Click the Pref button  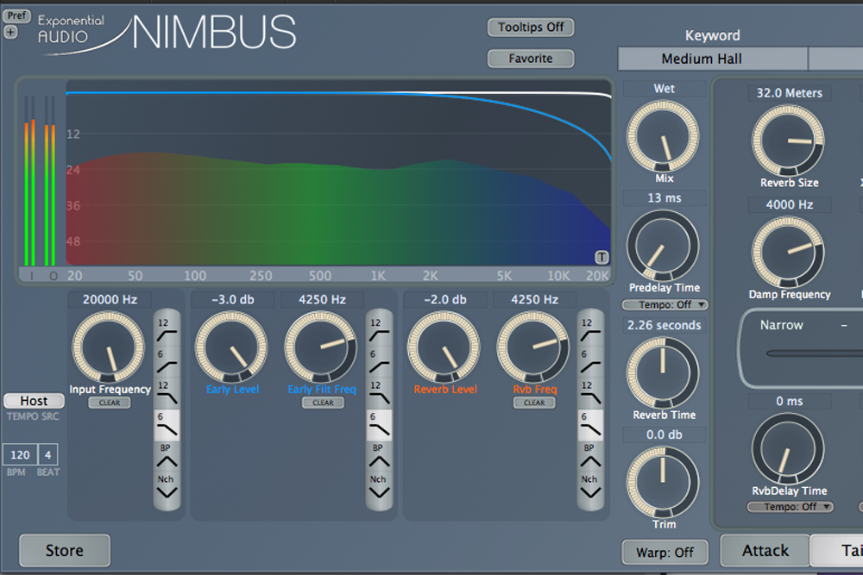point(16,16)
